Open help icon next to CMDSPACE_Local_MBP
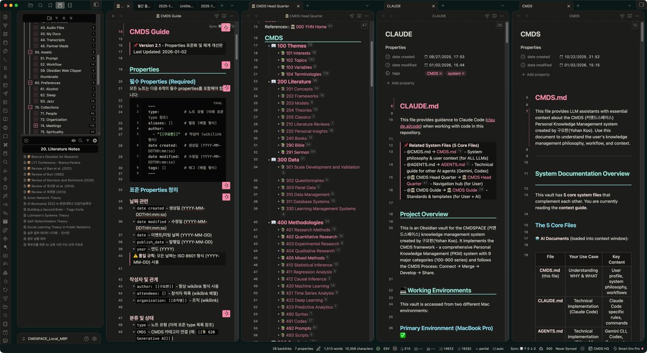The image size is (647, 353). pyautogui.click(x=87, y=338)
